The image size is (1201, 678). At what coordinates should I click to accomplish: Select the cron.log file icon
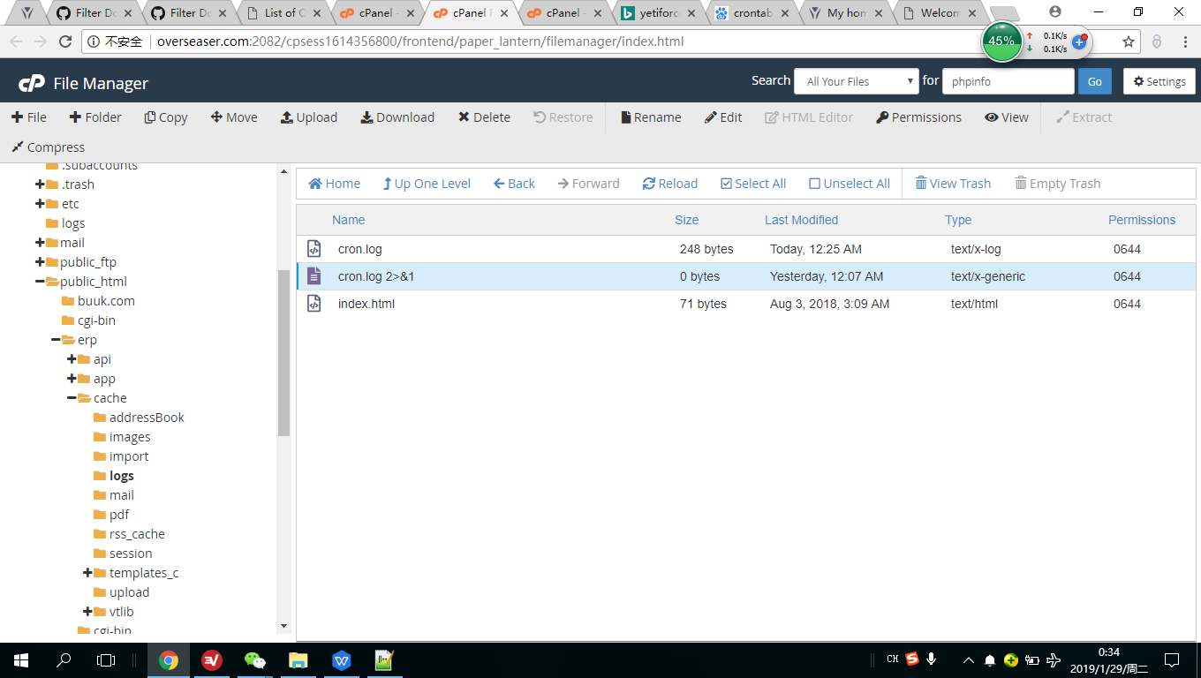tap(313, 249)
